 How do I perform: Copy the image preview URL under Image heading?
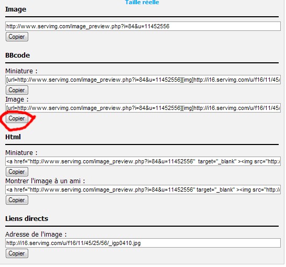pos(17,37)
